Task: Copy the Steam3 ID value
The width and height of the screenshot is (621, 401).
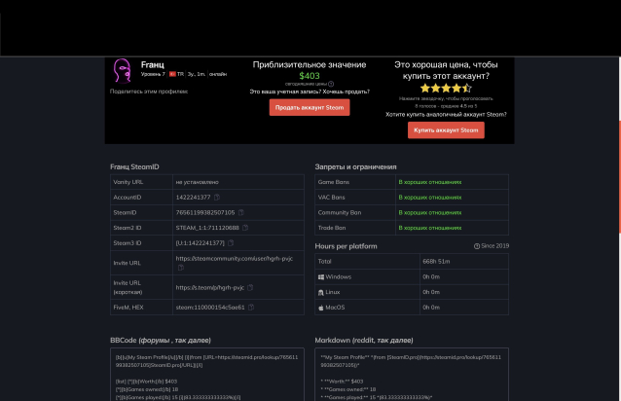Action: [x=232, y=242]
